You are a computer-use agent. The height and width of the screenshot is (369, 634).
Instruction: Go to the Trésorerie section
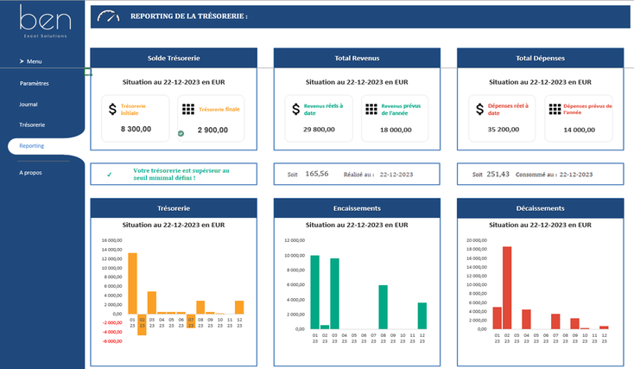click(32, 124)
